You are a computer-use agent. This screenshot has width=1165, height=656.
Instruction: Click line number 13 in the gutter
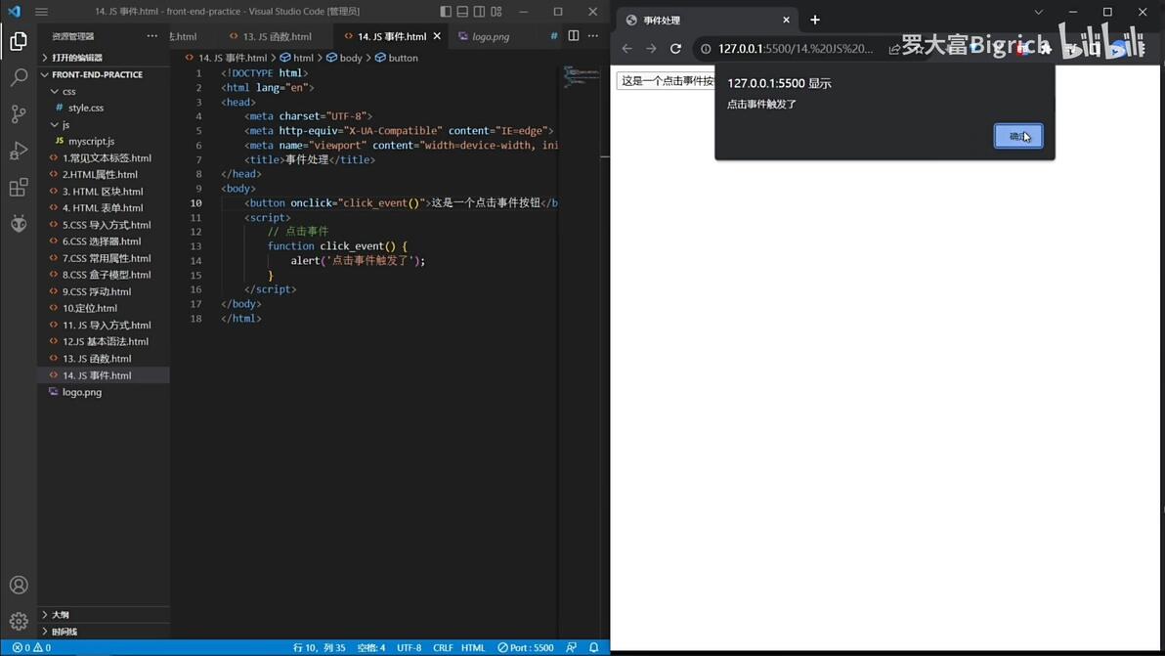tap(196, 246)
